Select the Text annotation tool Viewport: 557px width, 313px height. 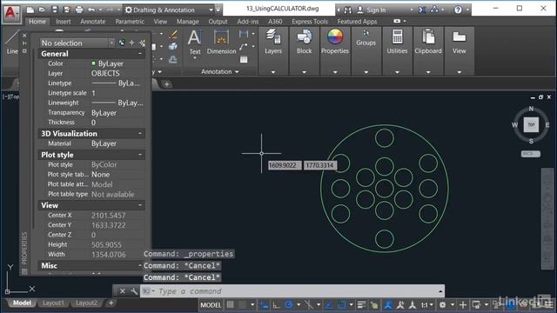point(195,43)
